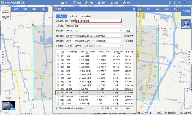192x115 pixels.
Task: Expand the 矢量标注 side panel
Action: point(3,57)
